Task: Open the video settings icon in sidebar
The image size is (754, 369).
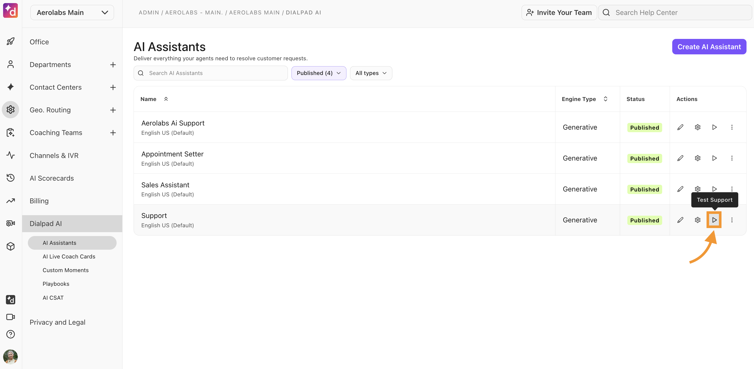Action: pos(11,223)
